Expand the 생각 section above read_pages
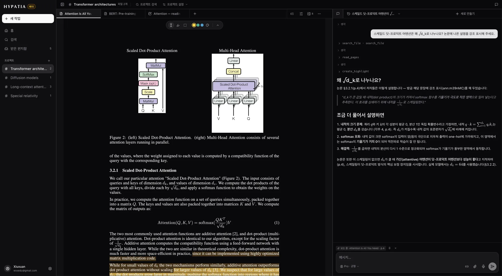Image resolution: width=502 pixels, height=276 pixels. click(342, 50)
